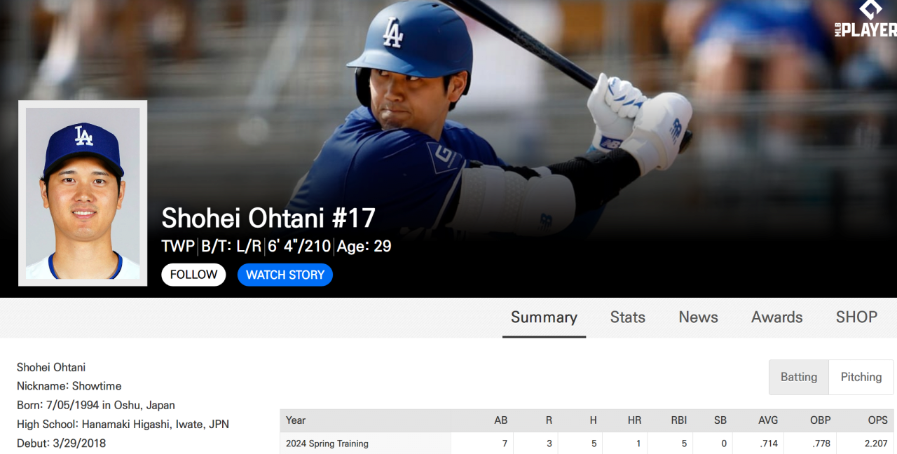Switch to the Stats tab
This screenshot has height=454, width=897.
[627, 317]
